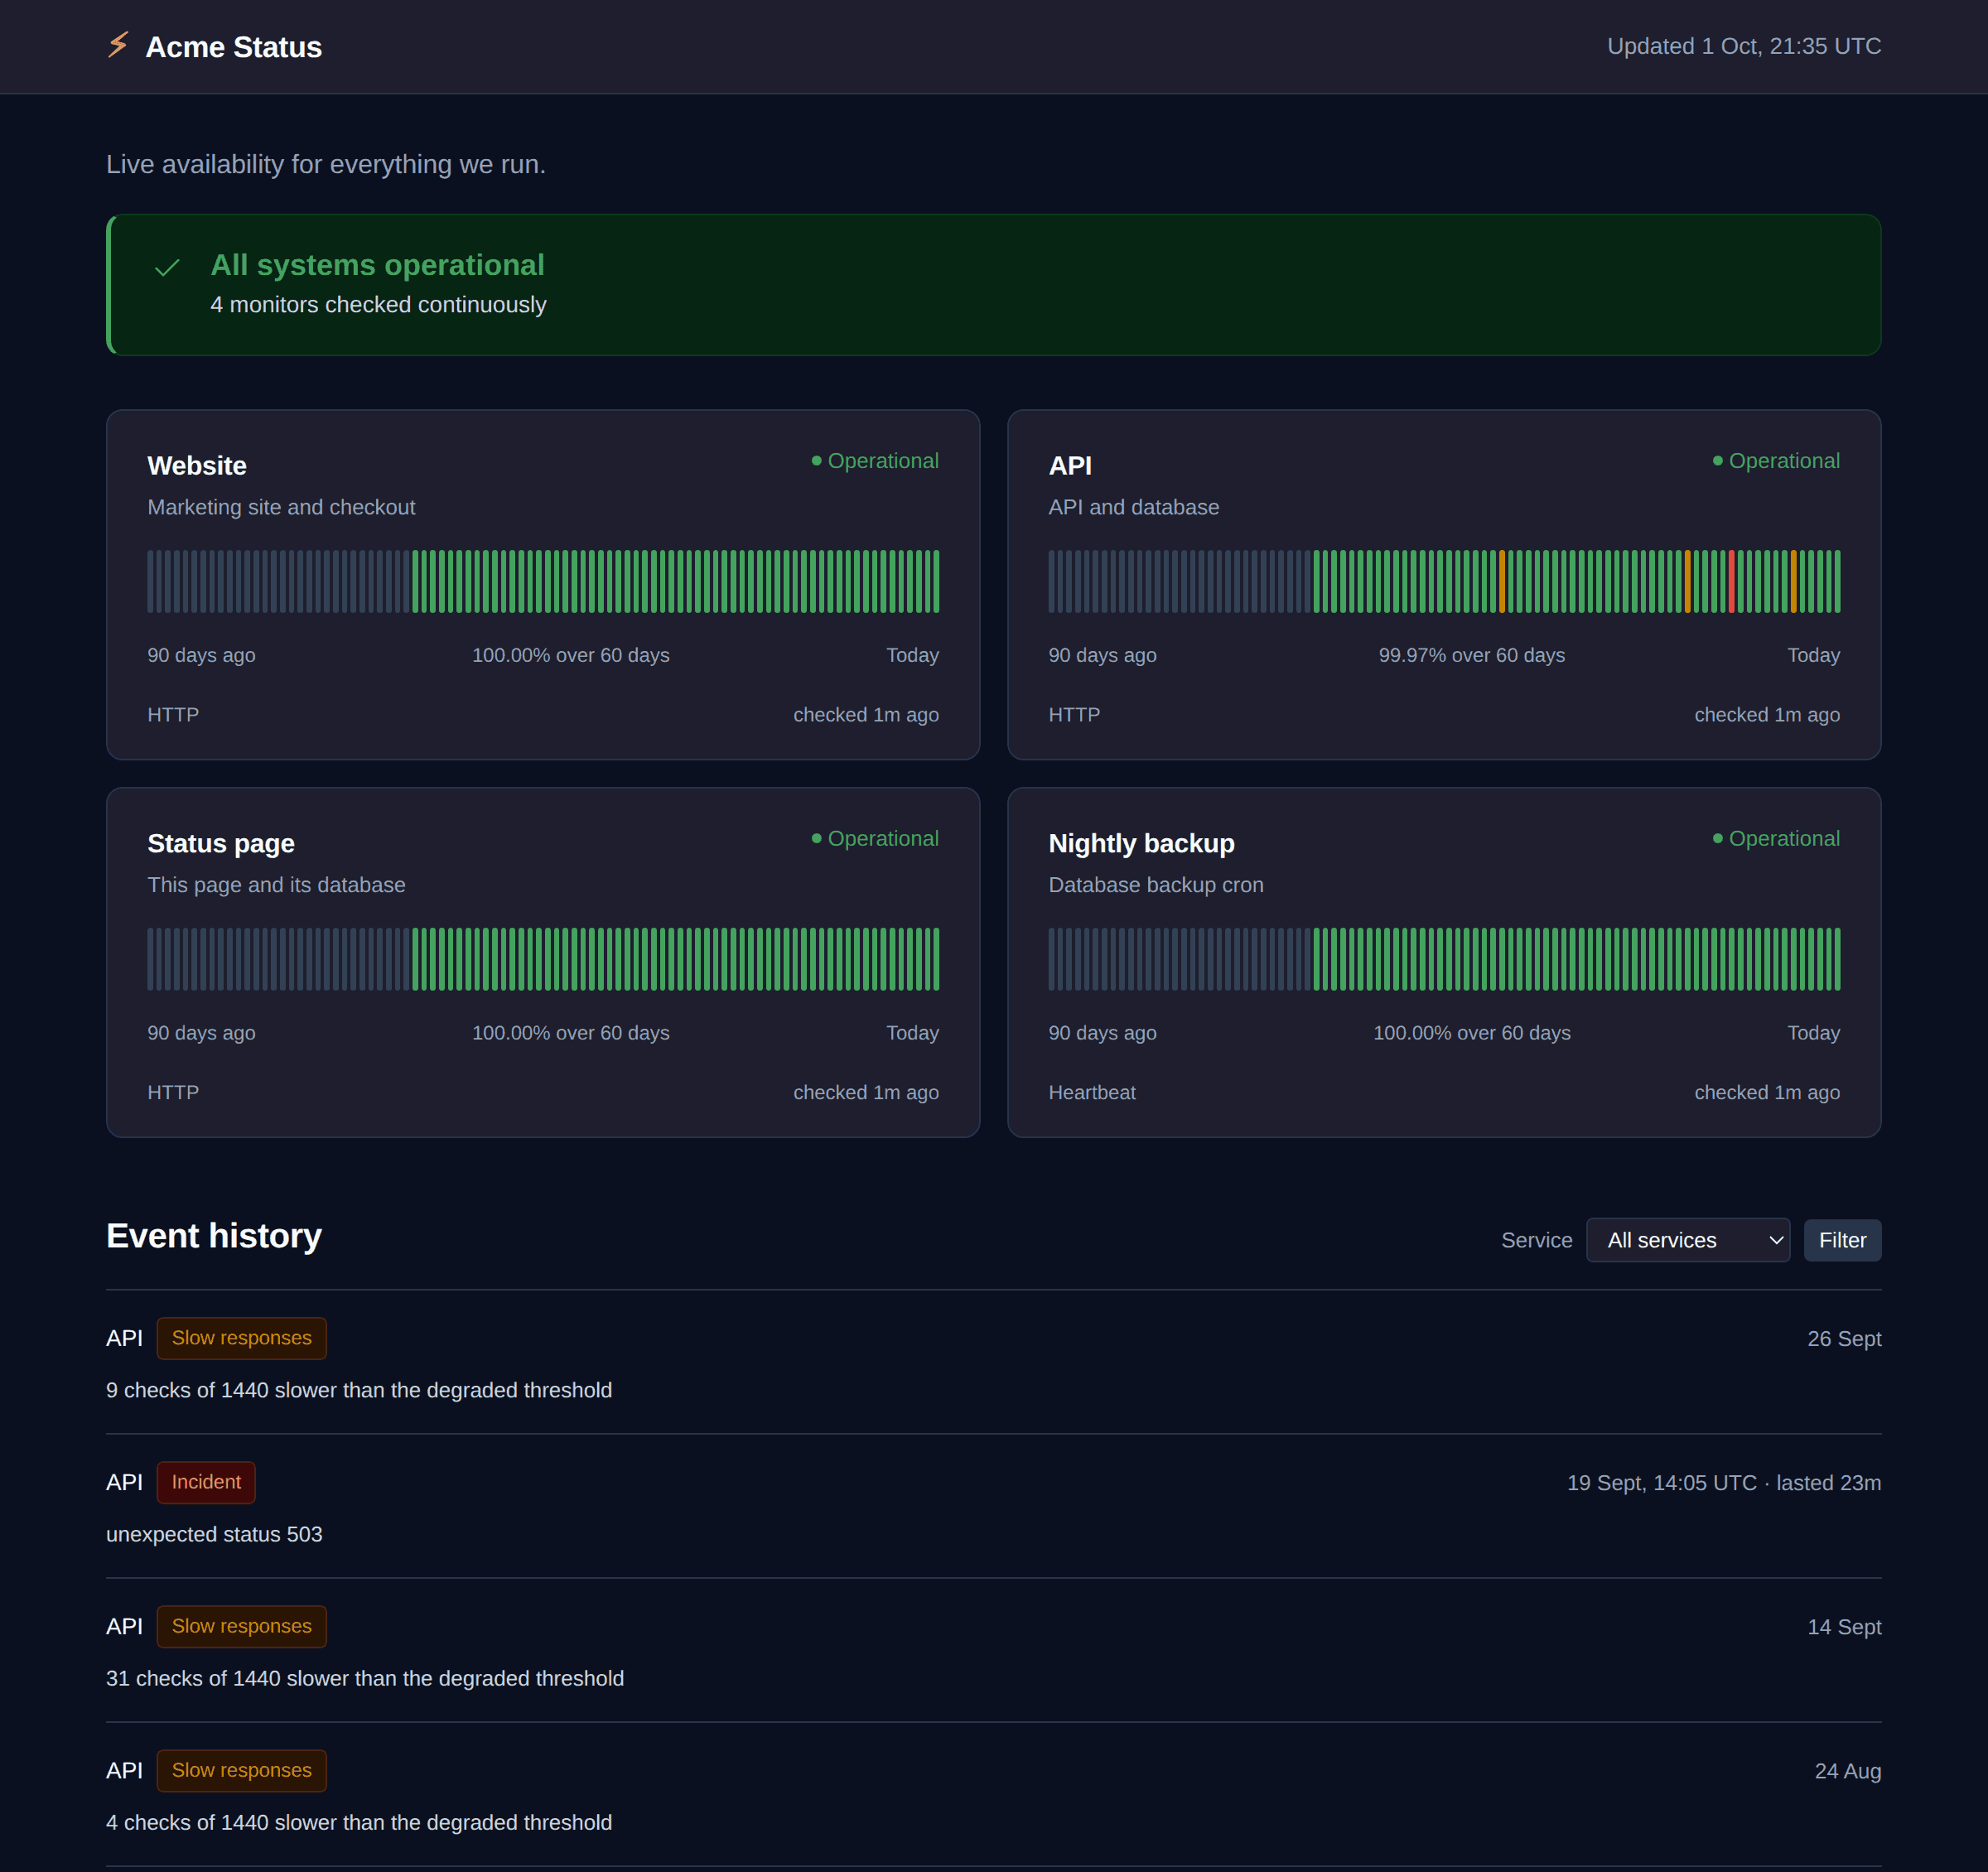Screen dimensions: 1988x1872
Task: Click the Status page uptime bar chart
Action: point(543,959)
